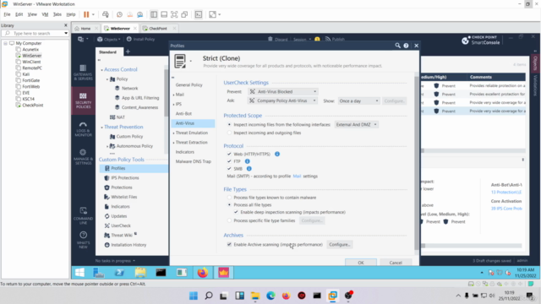The height and width of the screenshot is (304, 541).
Task: Select Kali VM in library tree
Action: [x=26, y=74]
